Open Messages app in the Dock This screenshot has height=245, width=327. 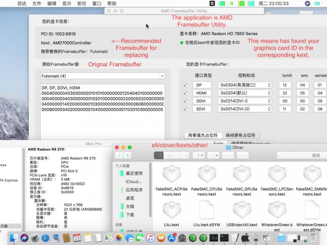click(x=129, y=237)
